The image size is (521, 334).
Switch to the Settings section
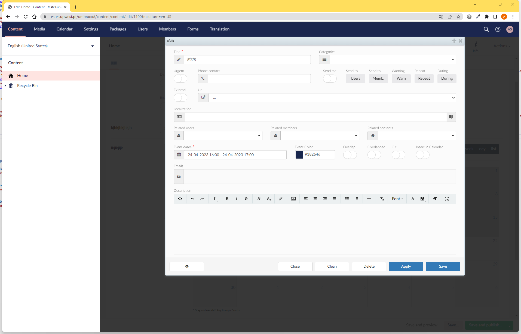point(91,29)
